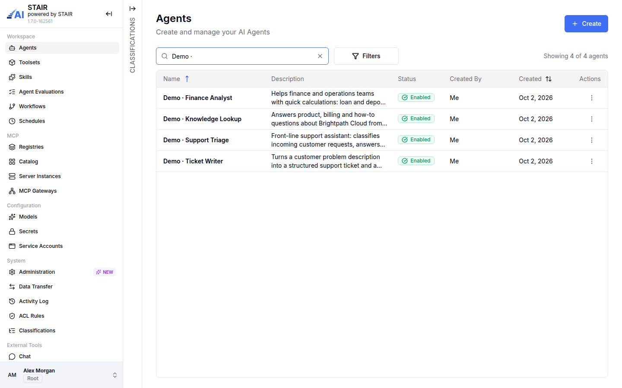Open Secrets lock icon item
The image size is (622, 388).
coord(12,232)
